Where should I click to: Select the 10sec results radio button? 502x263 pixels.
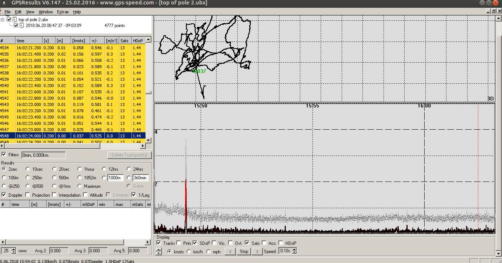pos(28,169)
